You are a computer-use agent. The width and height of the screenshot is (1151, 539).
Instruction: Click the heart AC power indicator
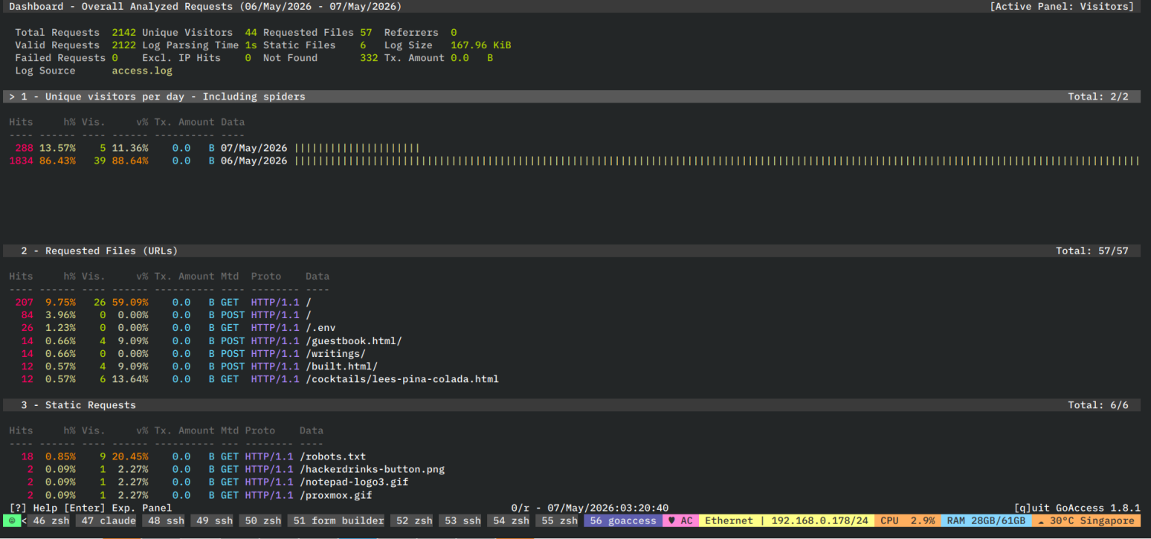pos(680,521)
